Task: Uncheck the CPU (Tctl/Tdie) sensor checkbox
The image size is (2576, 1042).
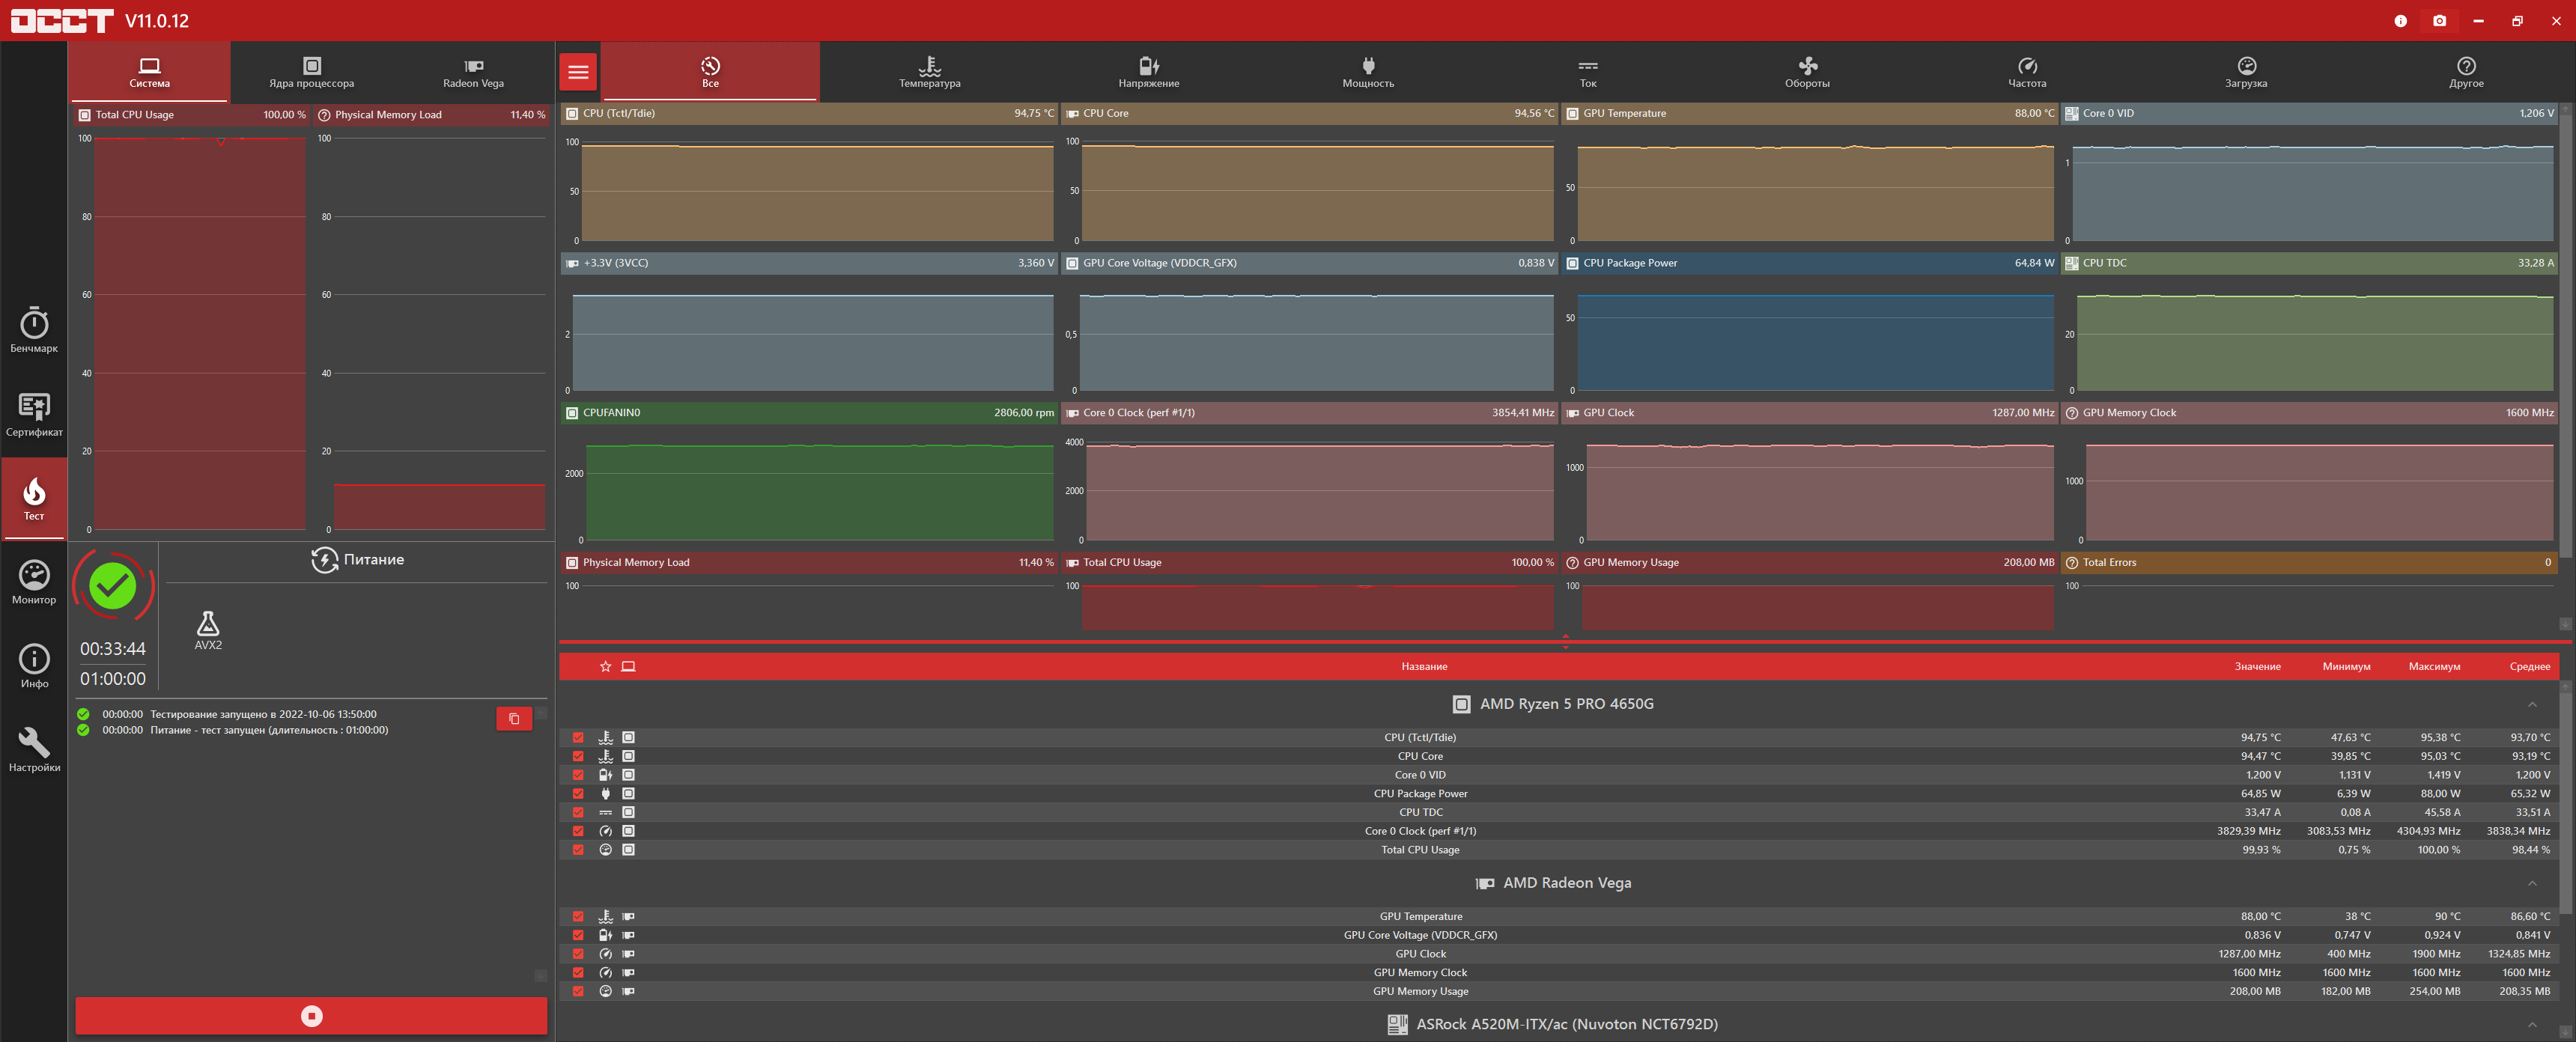Action: pos(578,738)
